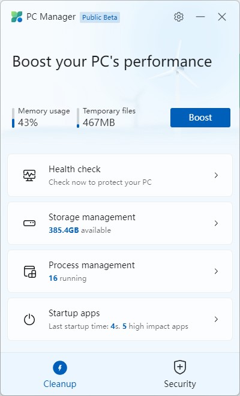Click the Storage management title
Image resolution: width=240 pixels, height=396 pixels.
pyautogui.click(x=92, y=217)
